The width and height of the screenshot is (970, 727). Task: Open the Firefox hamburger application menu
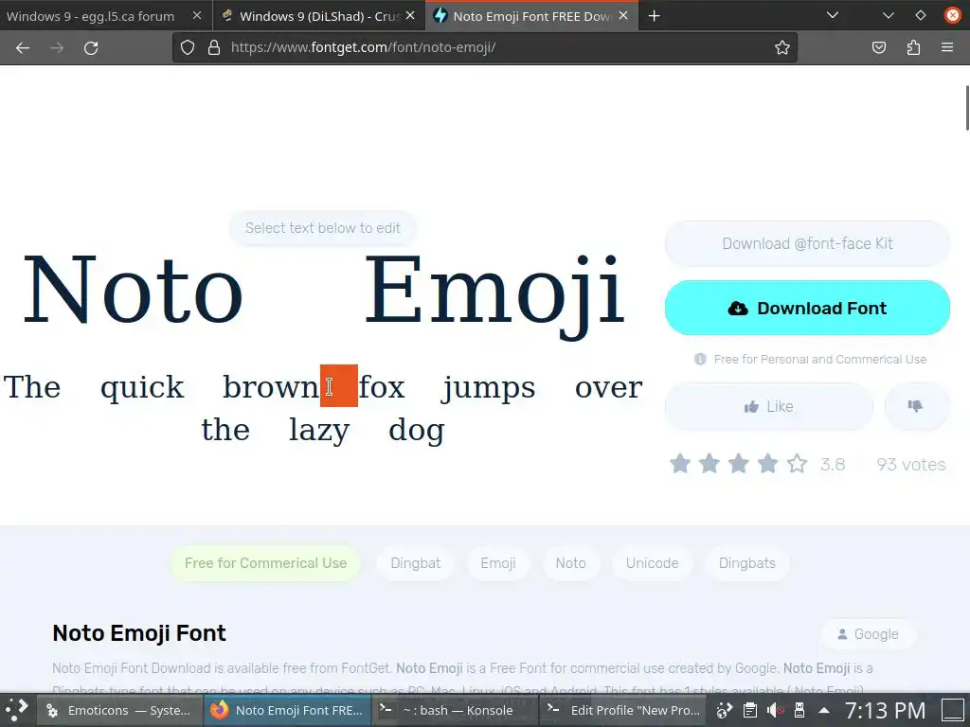(x=947, y=47)
